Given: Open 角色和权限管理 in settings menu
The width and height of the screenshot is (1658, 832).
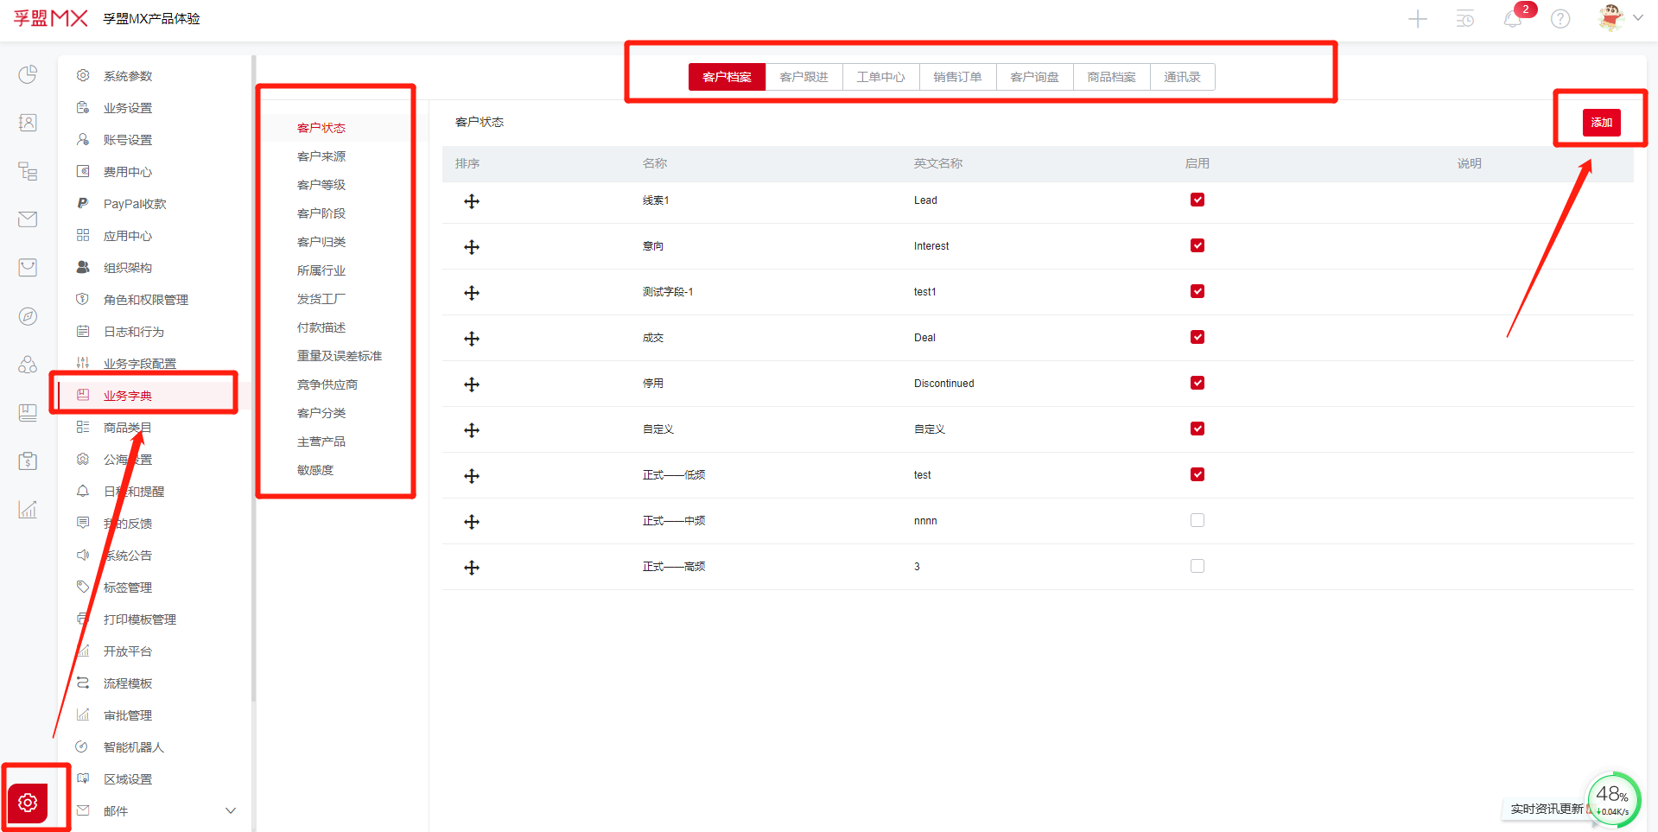Looking at the screenshot, I should coord(145,300).
